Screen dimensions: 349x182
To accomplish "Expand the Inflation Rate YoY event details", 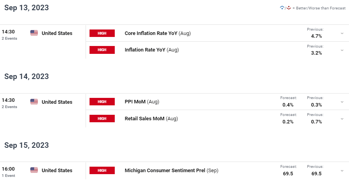I will (342, 50).
